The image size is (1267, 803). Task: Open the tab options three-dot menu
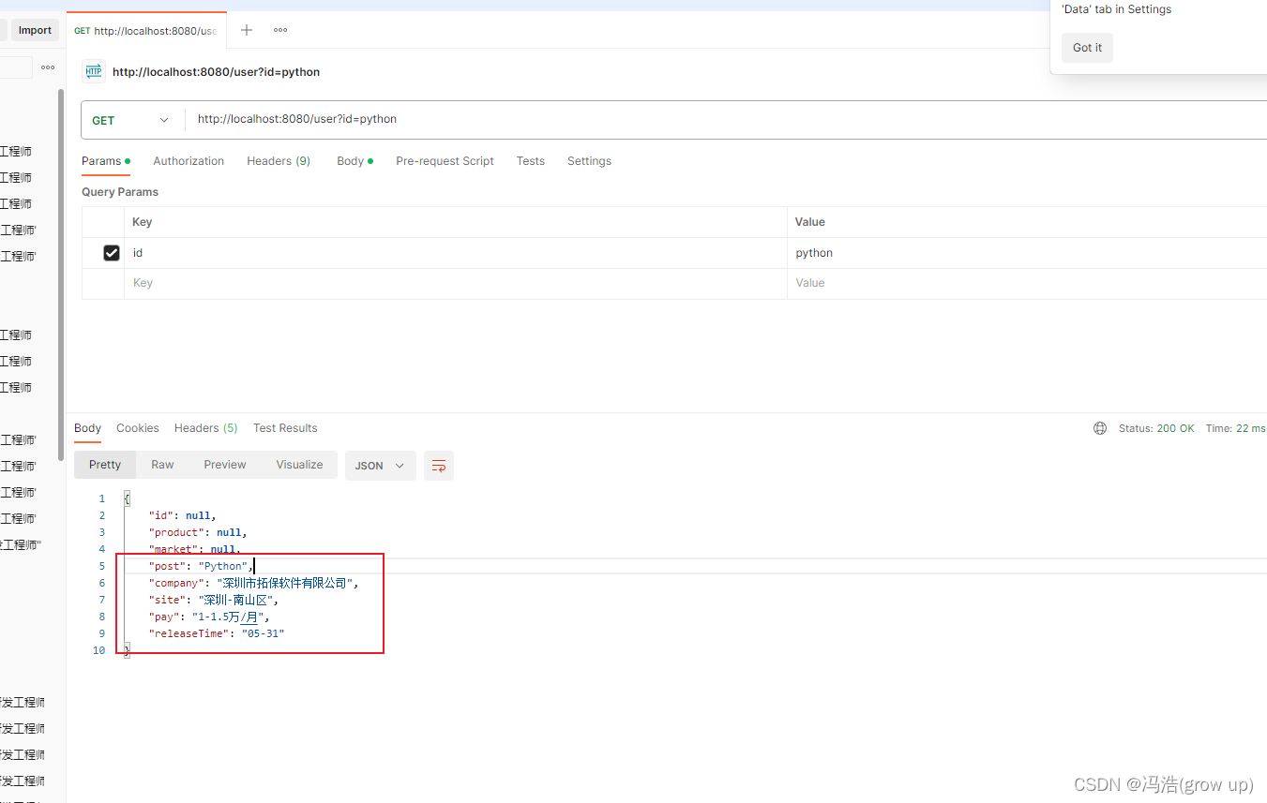coord(280,30)
